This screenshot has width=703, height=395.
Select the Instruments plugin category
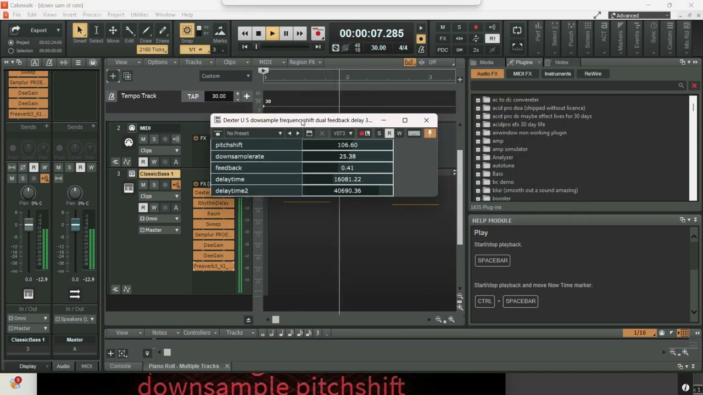557,74
